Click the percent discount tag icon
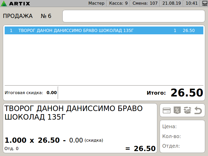Screen dimensions: 208x156 pos(177,110)
